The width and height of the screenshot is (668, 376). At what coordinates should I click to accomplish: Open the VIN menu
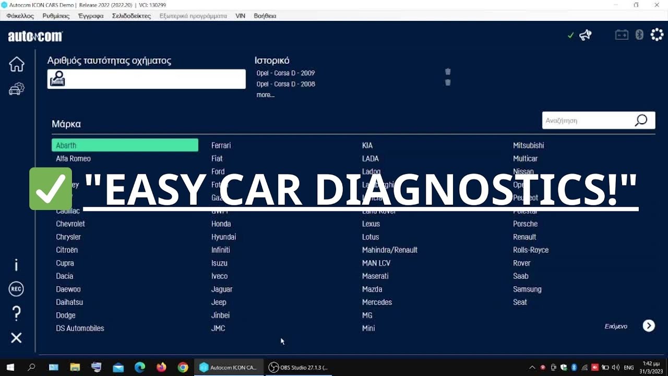(x=240, y=16)
